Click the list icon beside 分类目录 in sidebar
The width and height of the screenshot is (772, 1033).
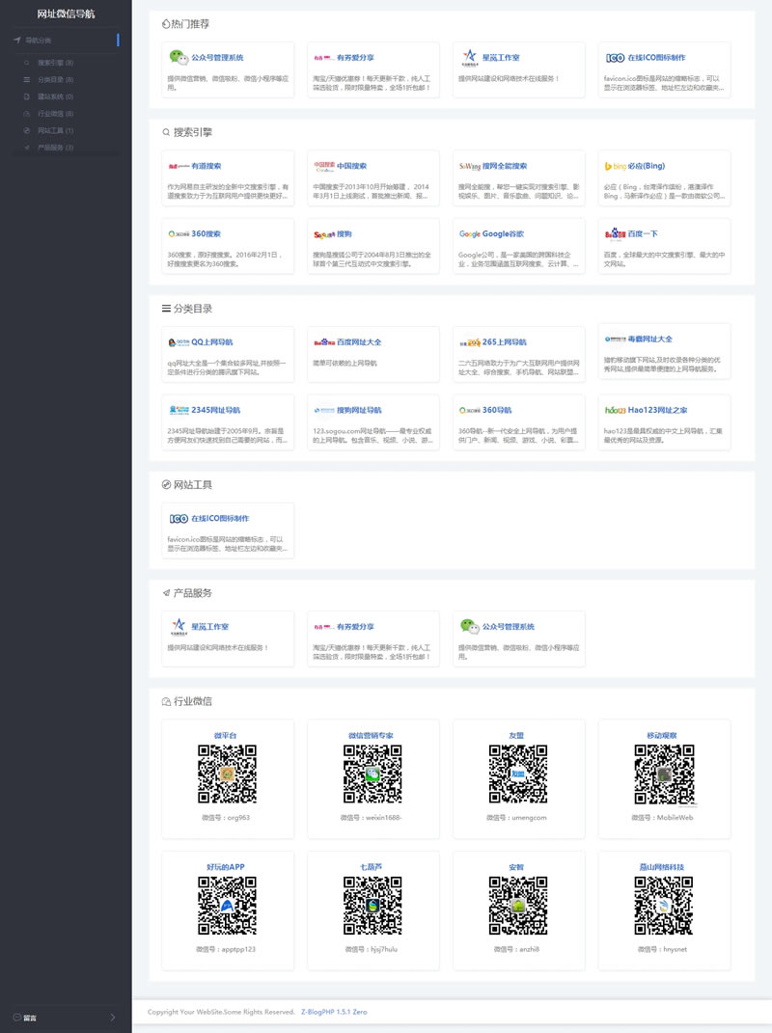tap(26, 80)
